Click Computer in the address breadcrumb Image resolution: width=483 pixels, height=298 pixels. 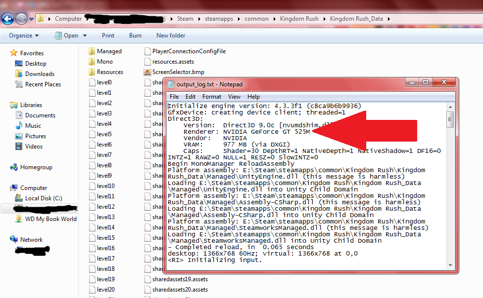coord(68,19)
